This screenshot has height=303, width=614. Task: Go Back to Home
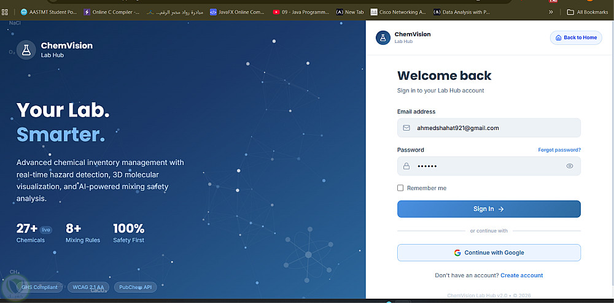click(576, 37)
